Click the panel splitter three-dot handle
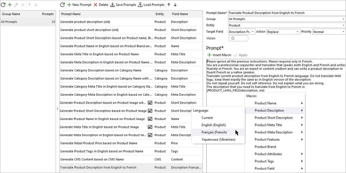The width and height of the screenshot is (346, 173). click(x=58, y=109)
